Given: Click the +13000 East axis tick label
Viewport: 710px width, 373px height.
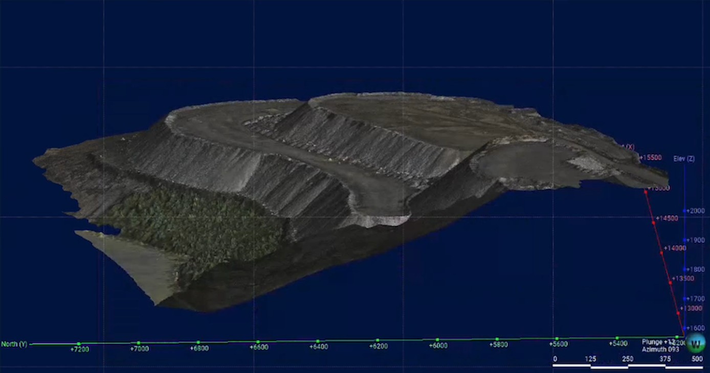Looking at the screenshot, I should [691, 308].
